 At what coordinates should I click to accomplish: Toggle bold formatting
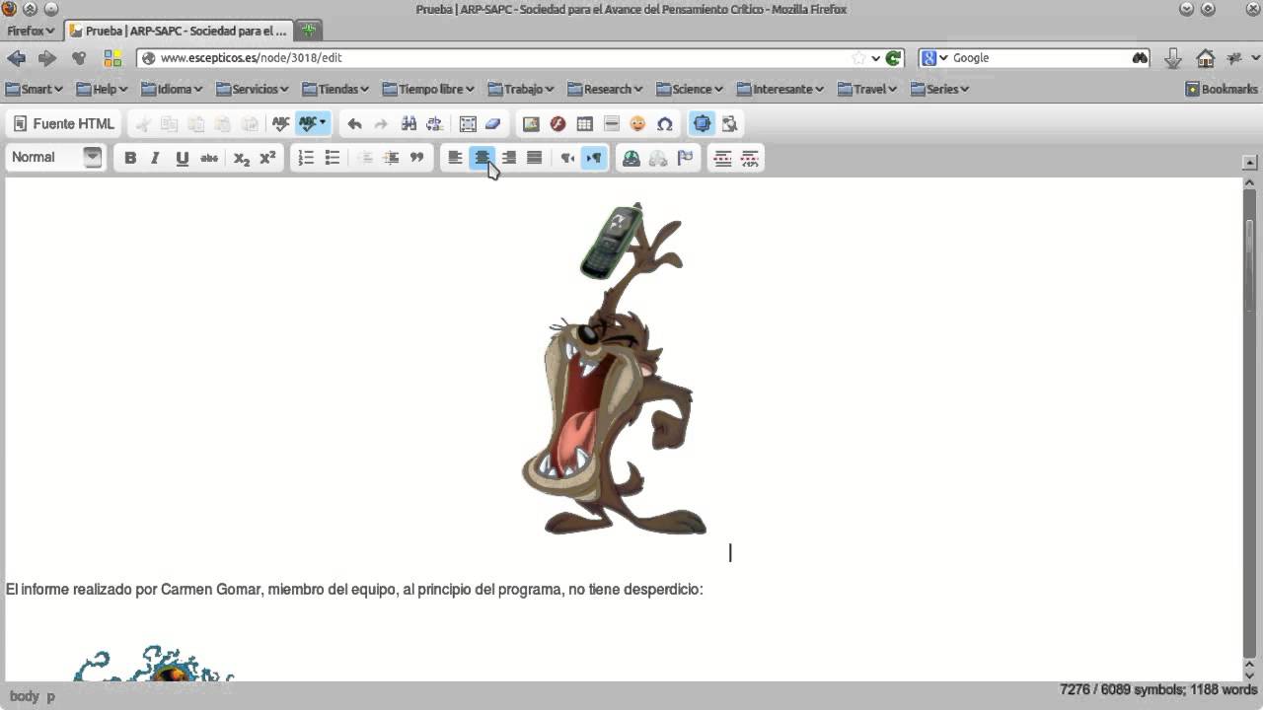[130, 158]
